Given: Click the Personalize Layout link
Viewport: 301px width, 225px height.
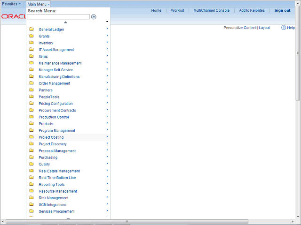Looking at the screenshot, I should [264, 28].
